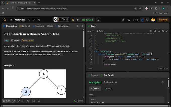Switch to the Solutions tab
This screenshot has width=171, height=107.
[x=38, y=26]
